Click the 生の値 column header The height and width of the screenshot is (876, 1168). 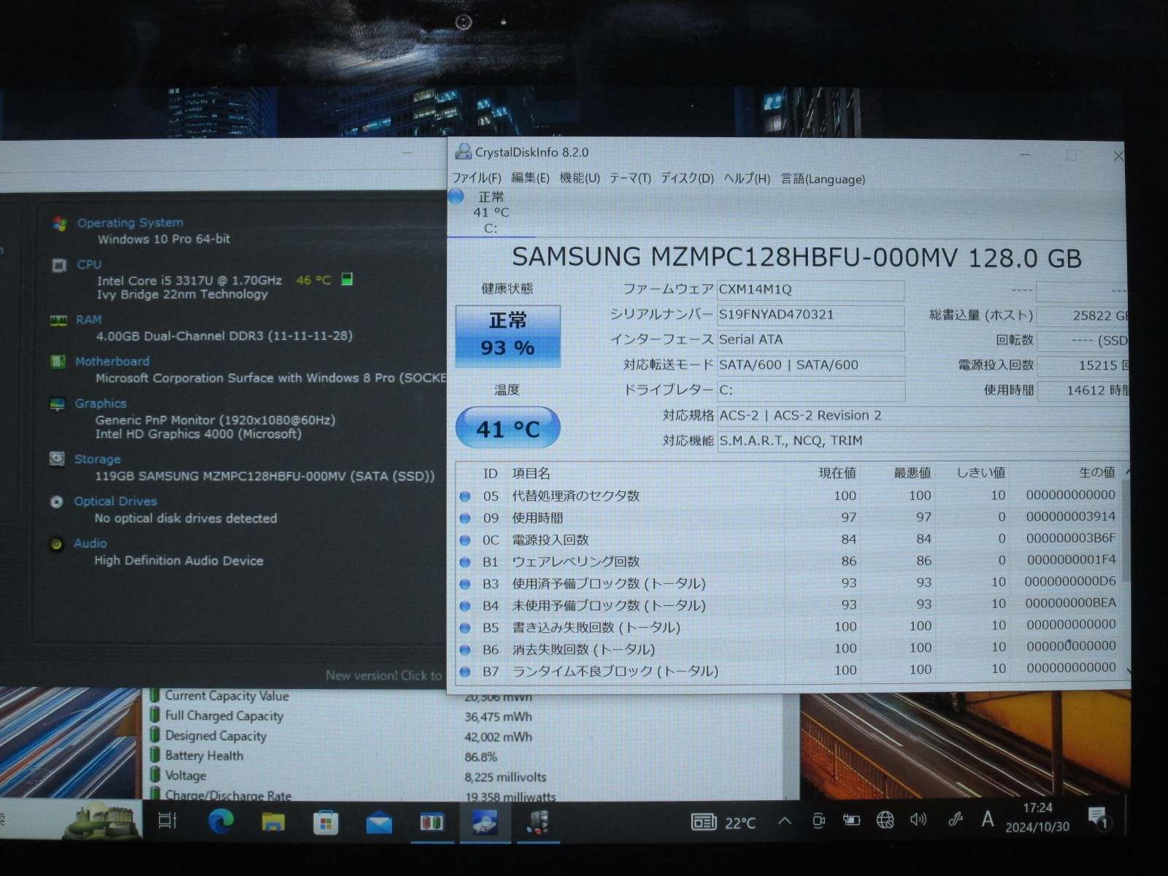point(1096,472)
